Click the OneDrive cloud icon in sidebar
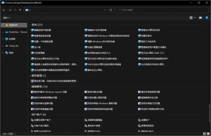Viewport: 211px width, 136px height. point(7,32)
